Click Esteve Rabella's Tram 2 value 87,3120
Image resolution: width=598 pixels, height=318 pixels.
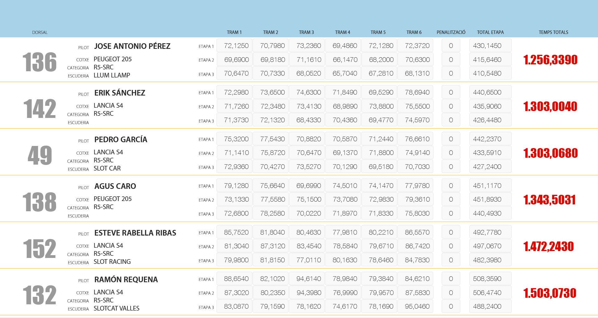pos(273,246)
